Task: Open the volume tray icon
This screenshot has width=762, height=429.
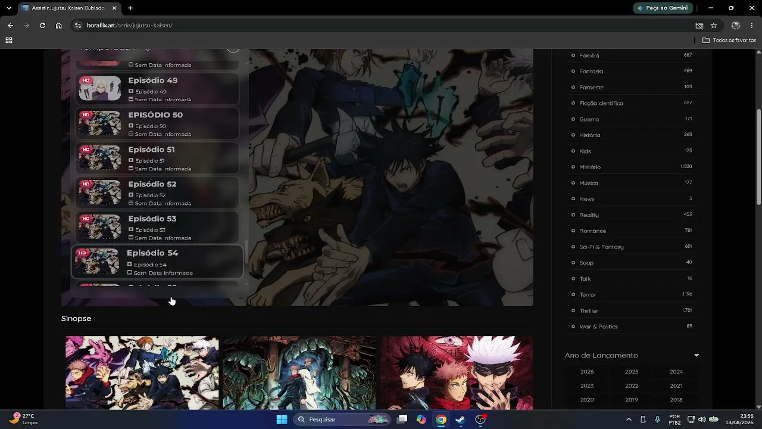Action: point(702,419)
